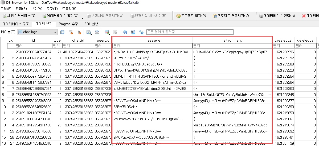Viewport: 319px width, 146px height.
Task: Click the clear sorting icon
Action: pyautogui.click(x=79, y=32)
